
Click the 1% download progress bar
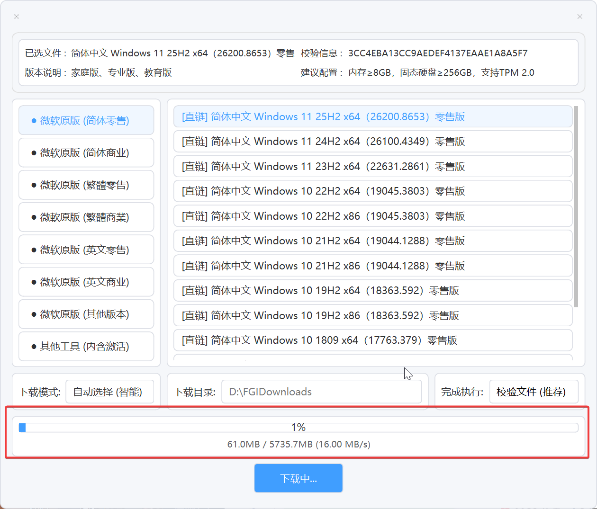(x=298, y=428)
